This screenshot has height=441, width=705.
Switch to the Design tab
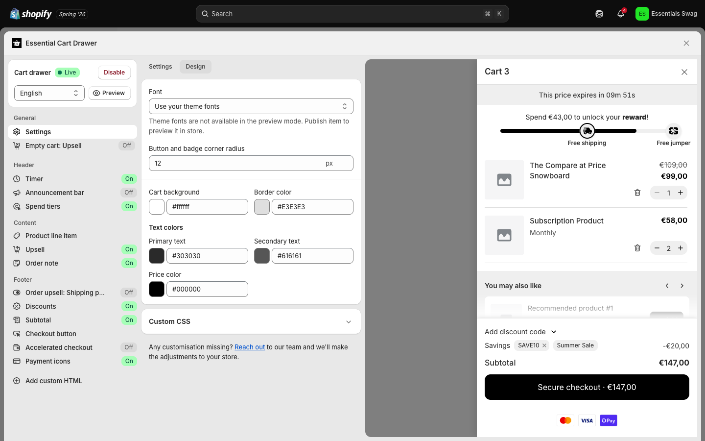coord(195,67)
